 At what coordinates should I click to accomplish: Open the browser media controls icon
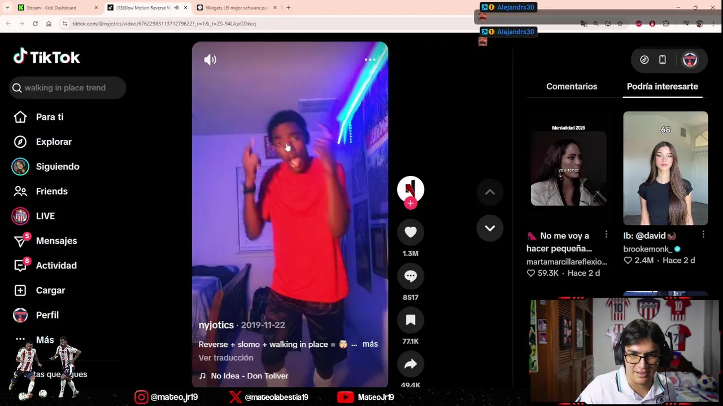point(686,24)
